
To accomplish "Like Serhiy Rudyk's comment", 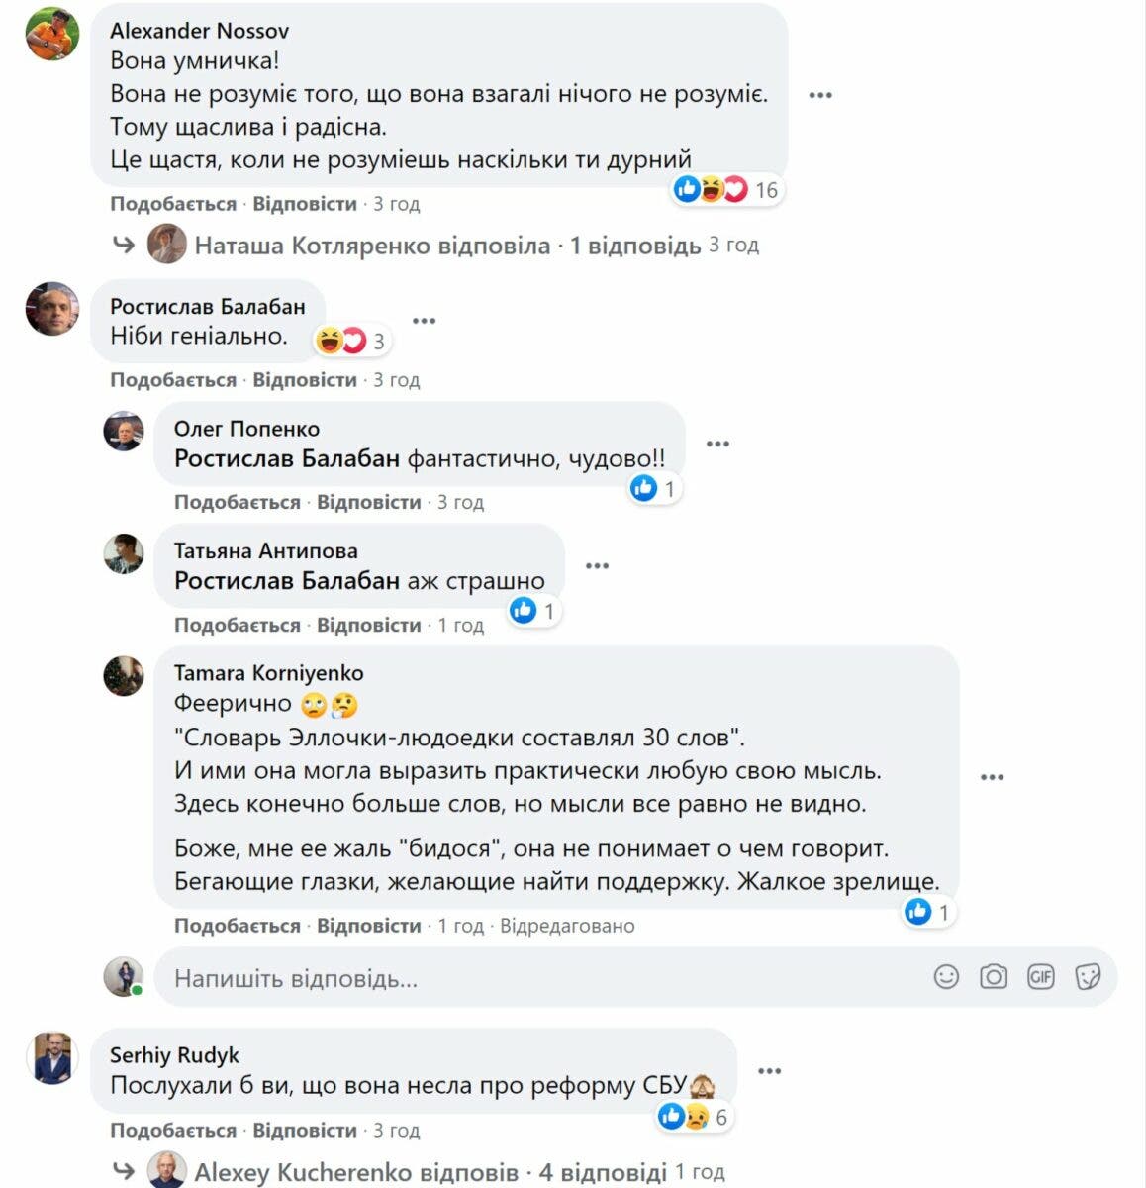I will pos(173,1130).
